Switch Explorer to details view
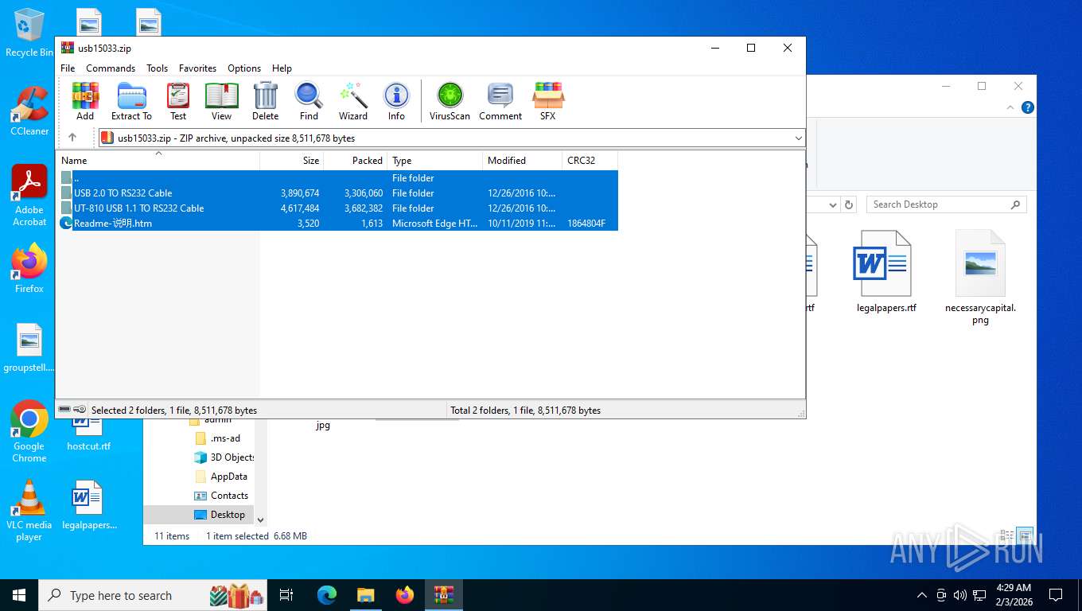This screenshot has height=611, width=1082. (x=1007, y=535)
